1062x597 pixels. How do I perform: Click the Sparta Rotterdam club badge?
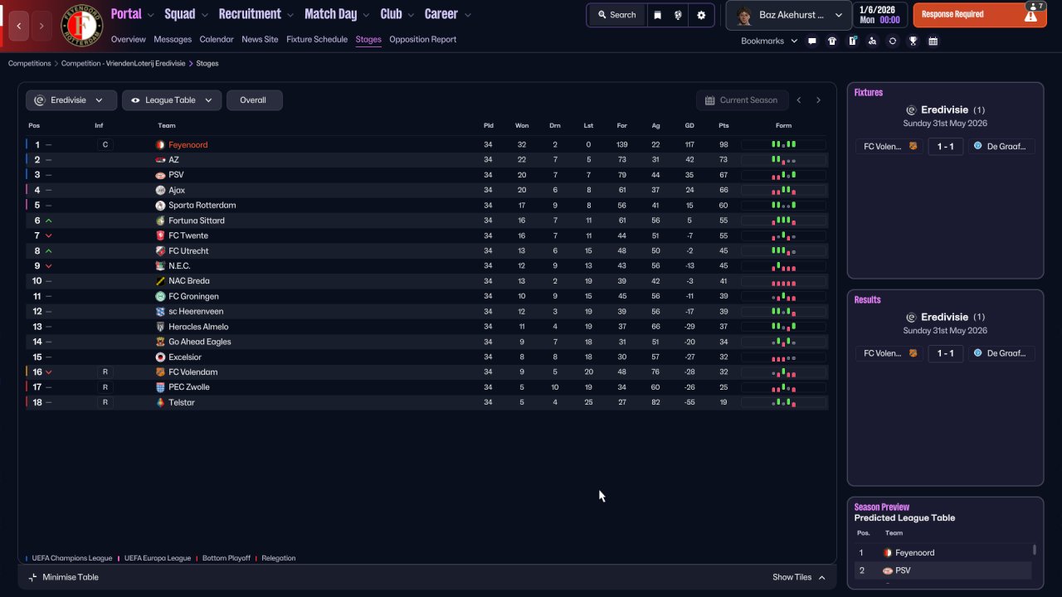tap(160, 206)
